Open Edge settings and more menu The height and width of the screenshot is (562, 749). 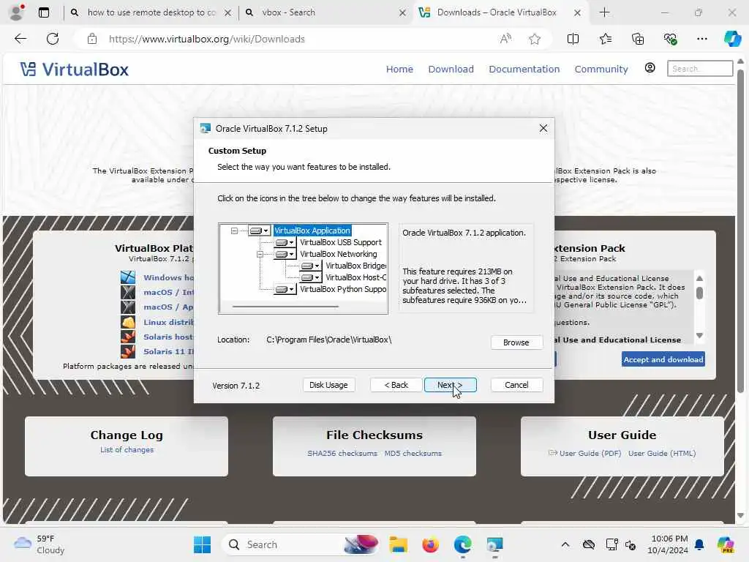click(x=701, y=40)
